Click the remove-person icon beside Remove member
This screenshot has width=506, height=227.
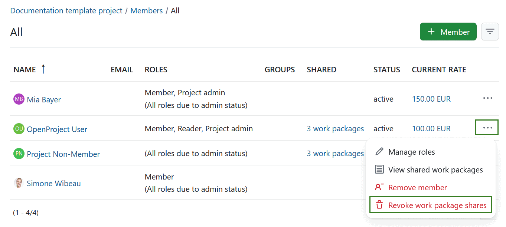(x=379, y=187)
